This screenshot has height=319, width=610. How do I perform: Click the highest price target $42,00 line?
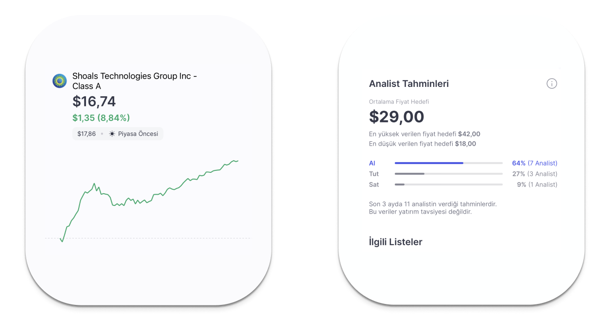pyautogui.click(x=424, y=134)
